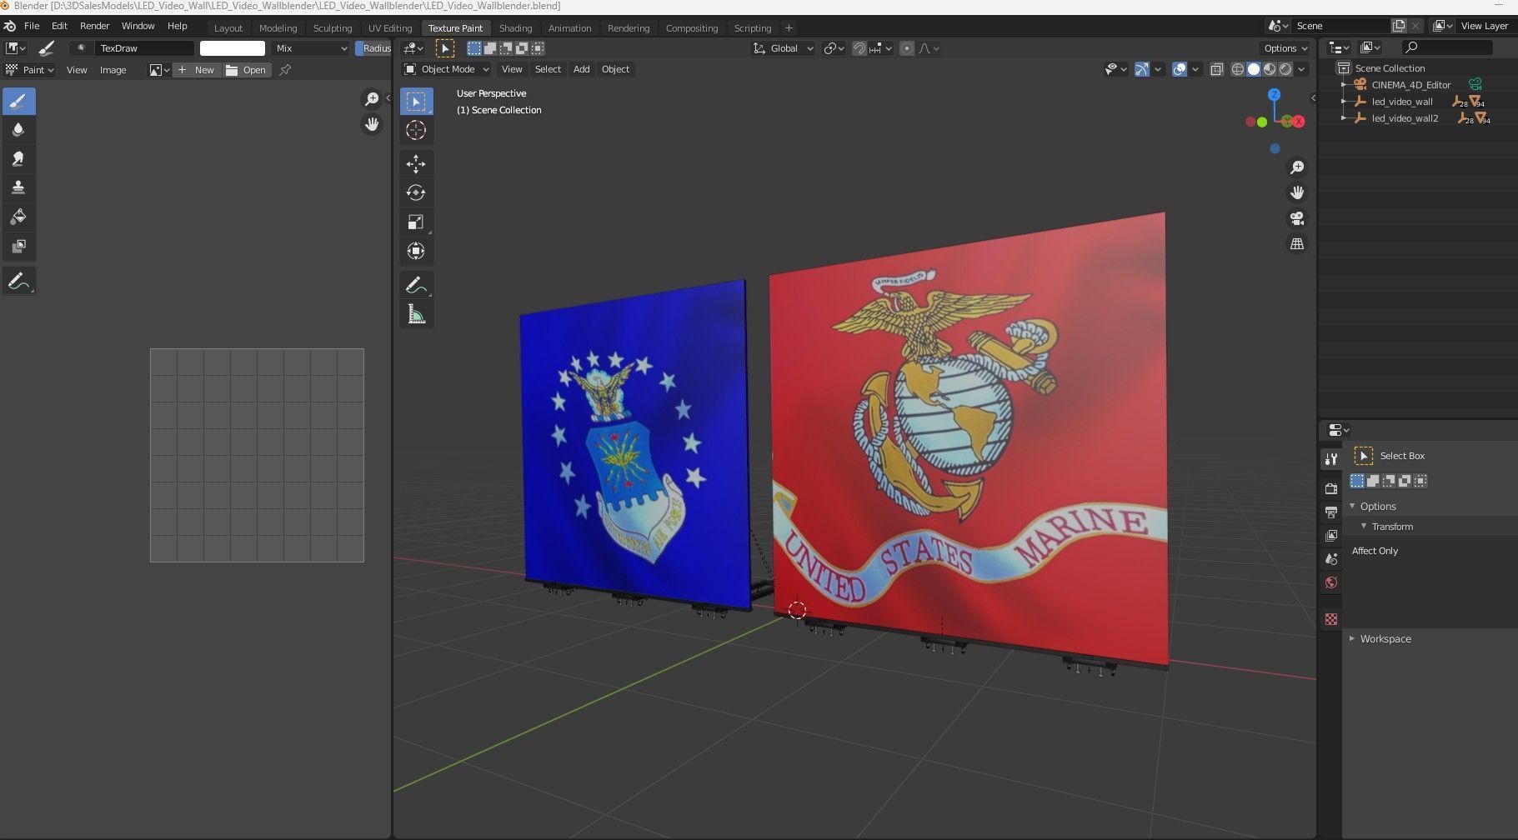The image size is (1518, 840).
Task: Click the New image button
Action: click(x=196, y=70)
